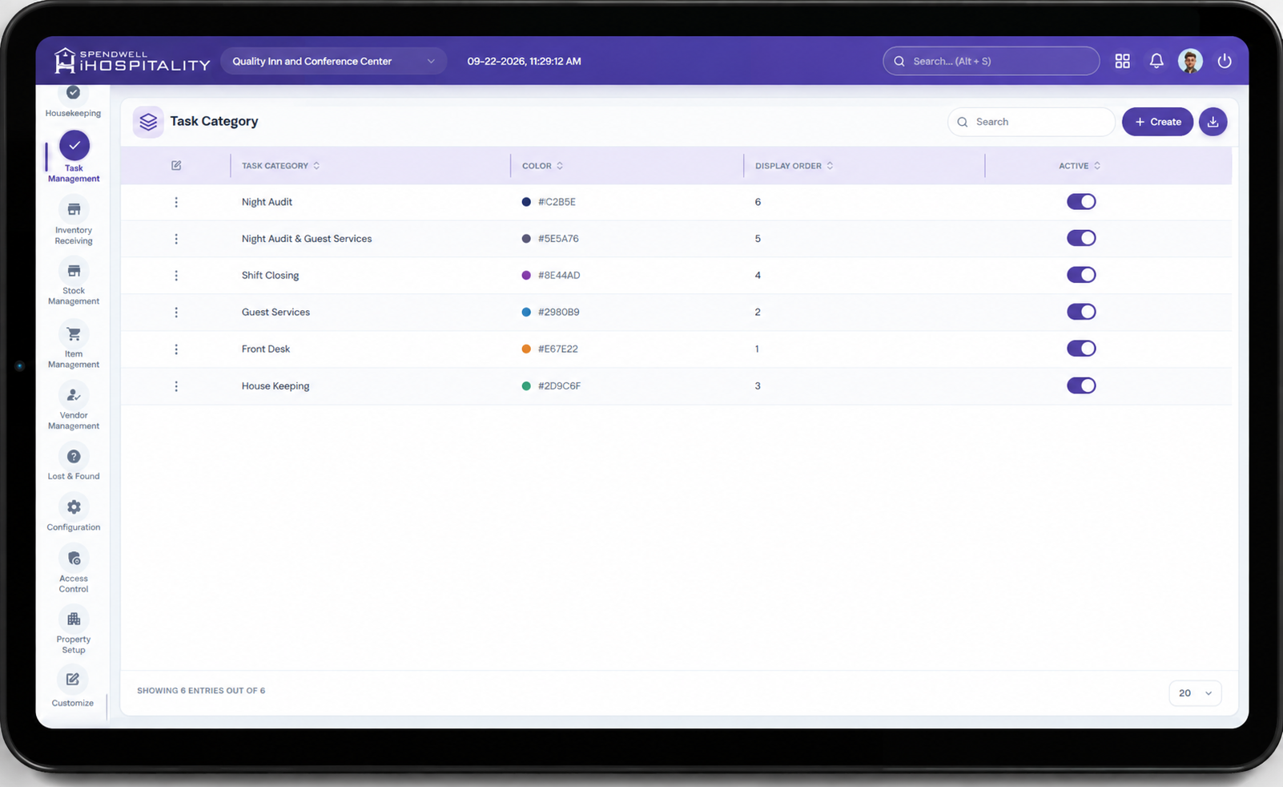Open row actions menu for Guest Services
The image size is (1283, 787).
point(176,313)
